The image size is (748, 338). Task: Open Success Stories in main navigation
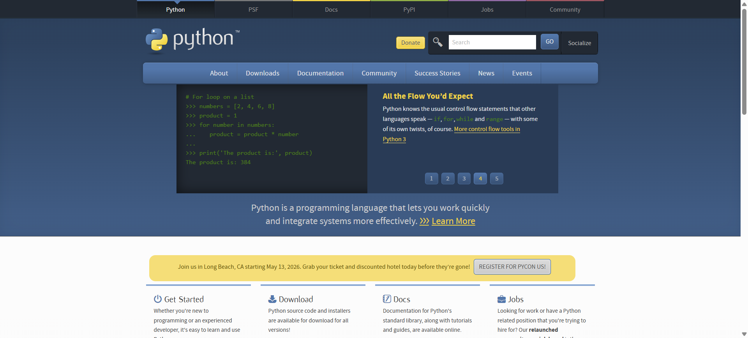(437, 73)
